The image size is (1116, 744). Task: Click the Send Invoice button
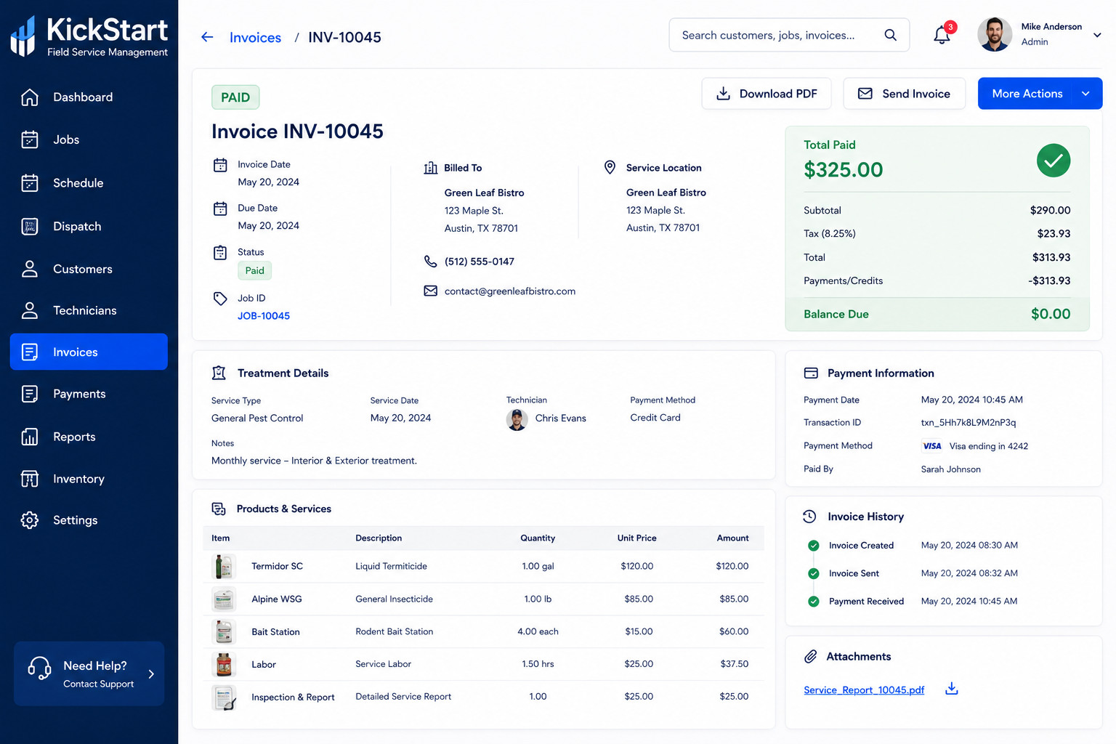[904, 94]
